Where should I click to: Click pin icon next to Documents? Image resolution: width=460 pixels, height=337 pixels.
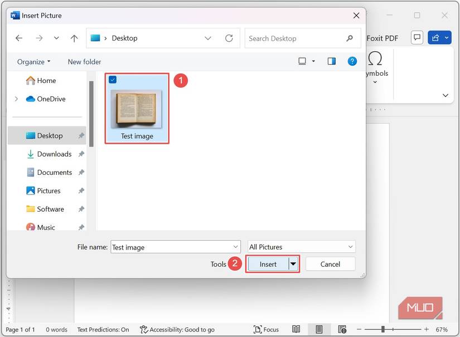pyautogui.click(x=81, y=172)
